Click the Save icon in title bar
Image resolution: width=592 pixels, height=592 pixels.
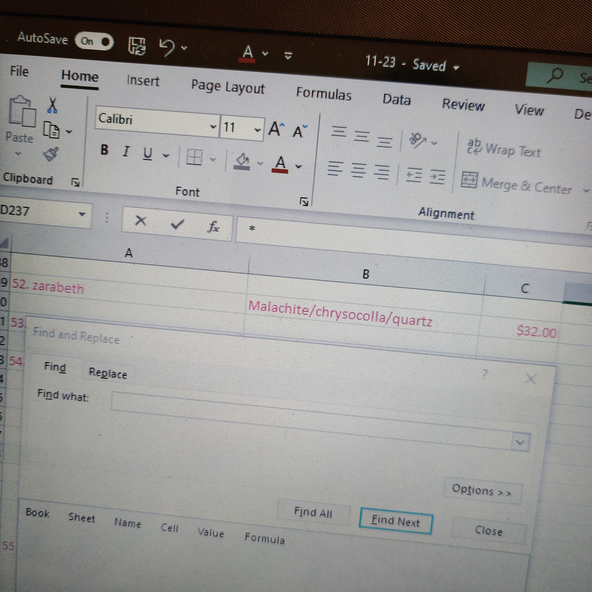point(137,46)
